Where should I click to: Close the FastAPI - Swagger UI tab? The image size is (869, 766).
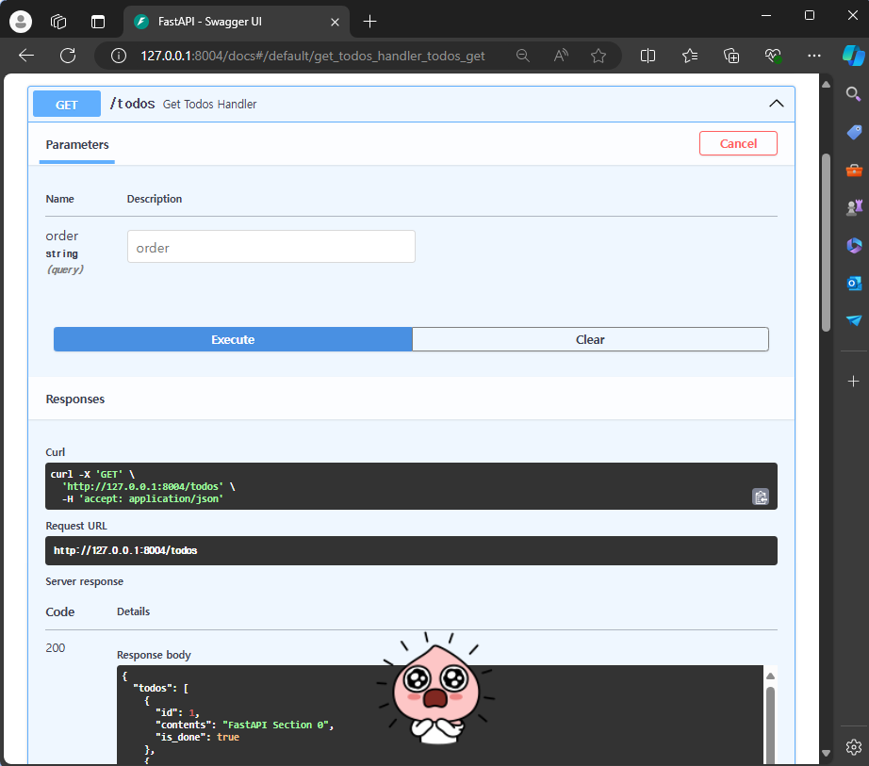click(335, 23)
